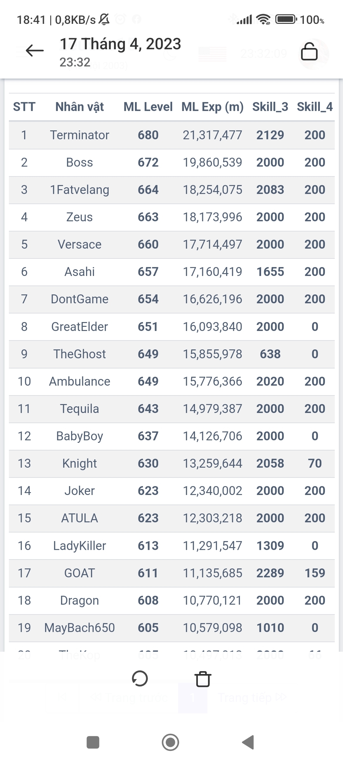Screen dimensions: 343x763
Task: Sort by ML Level column header
Action: (148, 107)
